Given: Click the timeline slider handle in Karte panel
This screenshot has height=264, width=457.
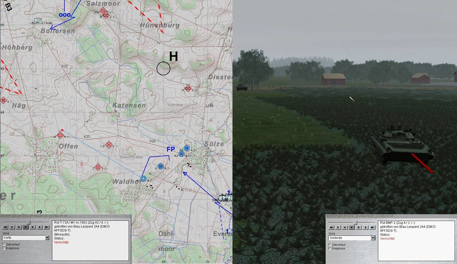Looking at the screenshot, I should (x=28, y=223).
